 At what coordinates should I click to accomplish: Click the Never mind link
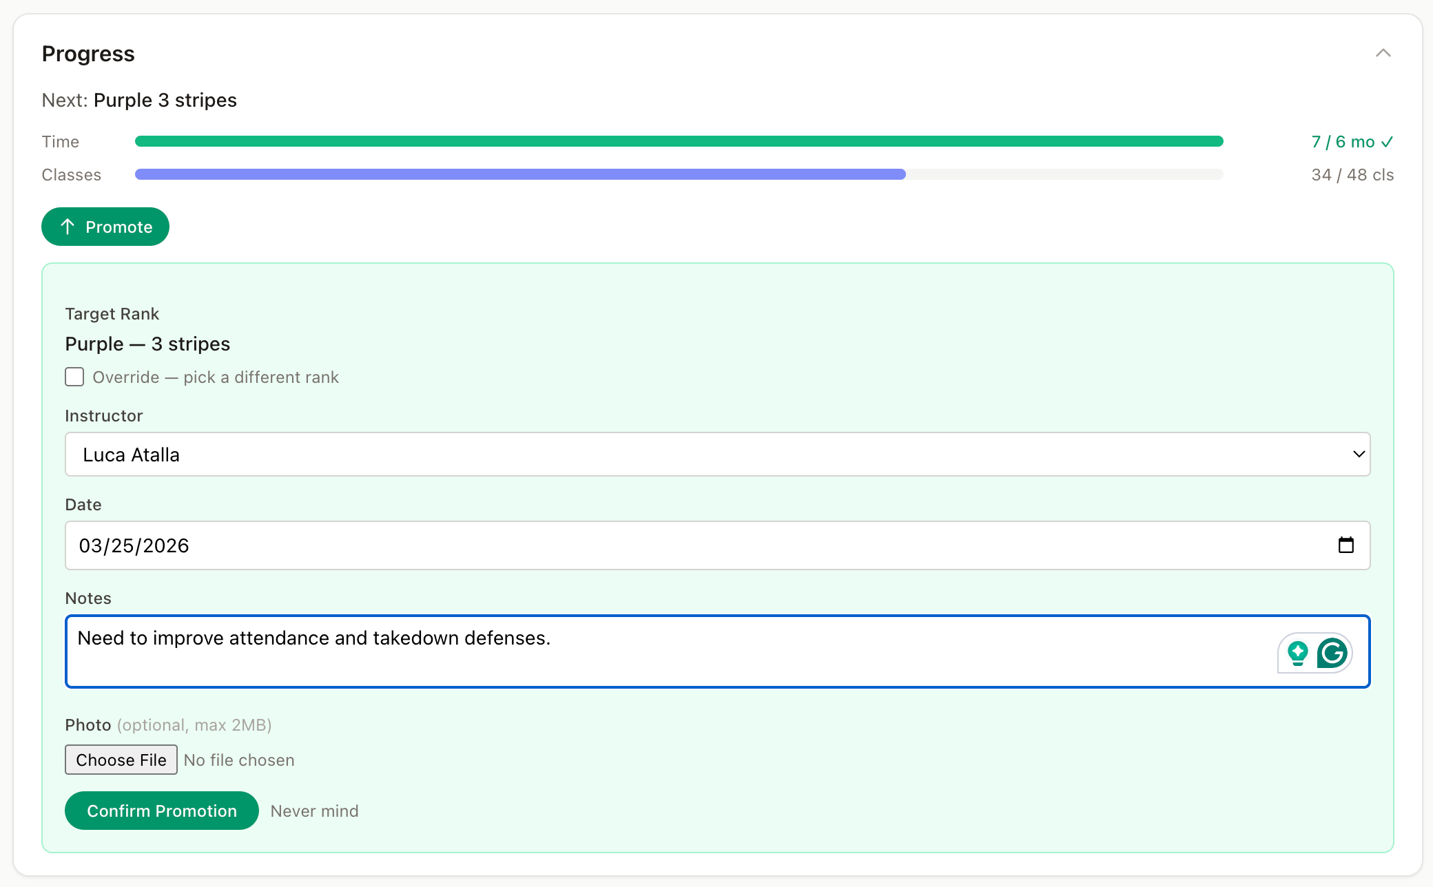pos(314,811)
